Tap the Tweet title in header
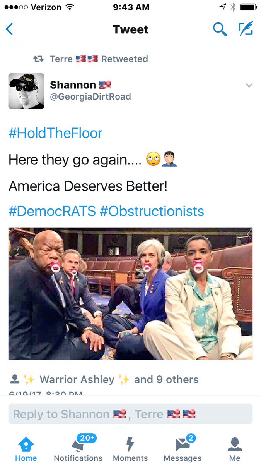The width and height of the screenshot is (261, 465). tap(131, 29)
